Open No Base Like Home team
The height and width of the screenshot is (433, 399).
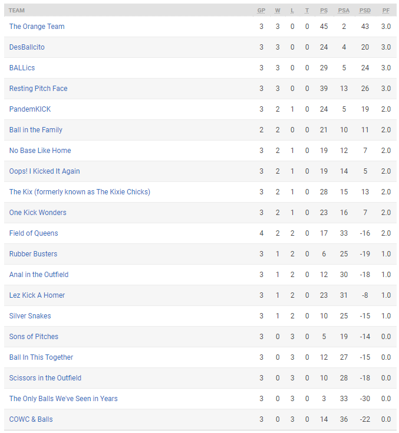pos(40,151)
